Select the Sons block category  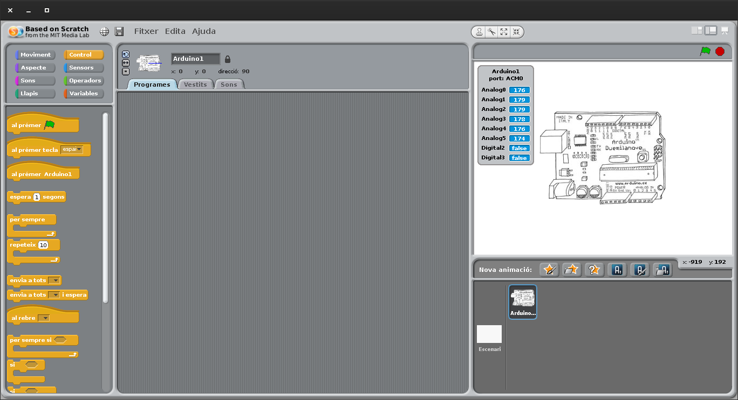[x=35, y=81]
